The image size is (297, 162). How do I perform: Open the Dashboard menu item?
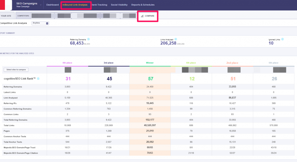point(52,5)
